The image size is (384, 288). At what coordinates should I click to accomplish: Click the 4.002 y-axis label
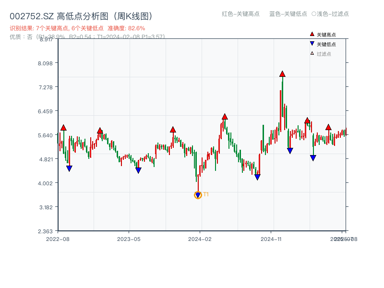tap(45, 183)
